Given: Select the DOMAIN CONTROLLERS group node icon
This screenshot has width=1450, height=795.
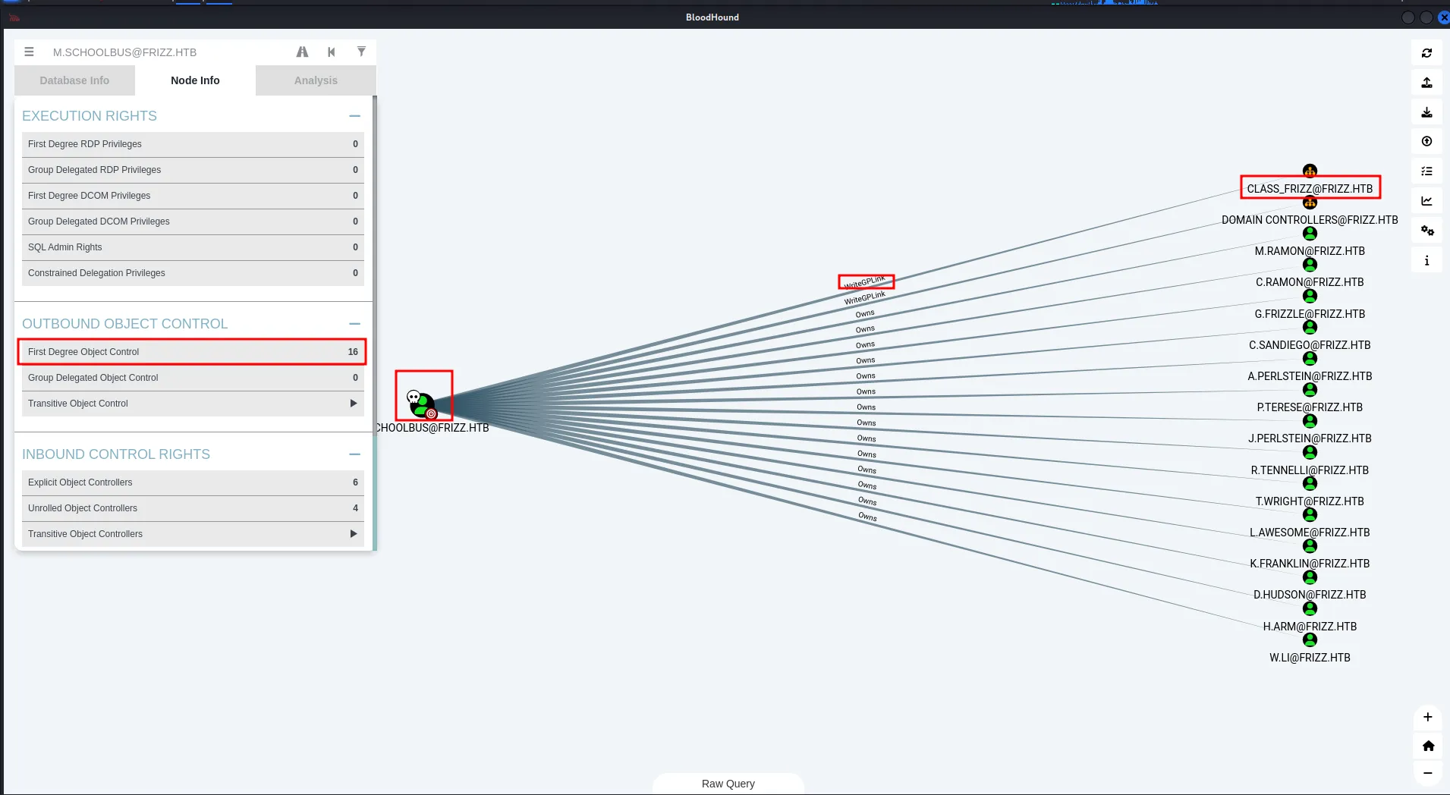Looking at the screenshot, I should click(1310, 203).
